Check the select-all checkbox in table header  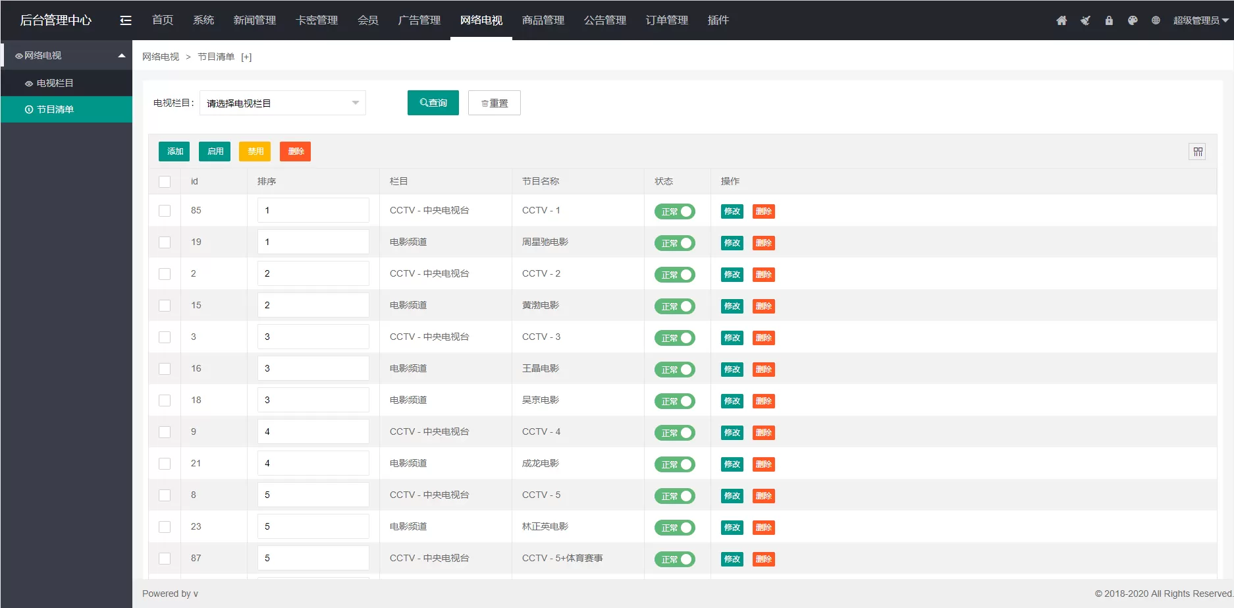pyautogui.click(x=165, y=182)
